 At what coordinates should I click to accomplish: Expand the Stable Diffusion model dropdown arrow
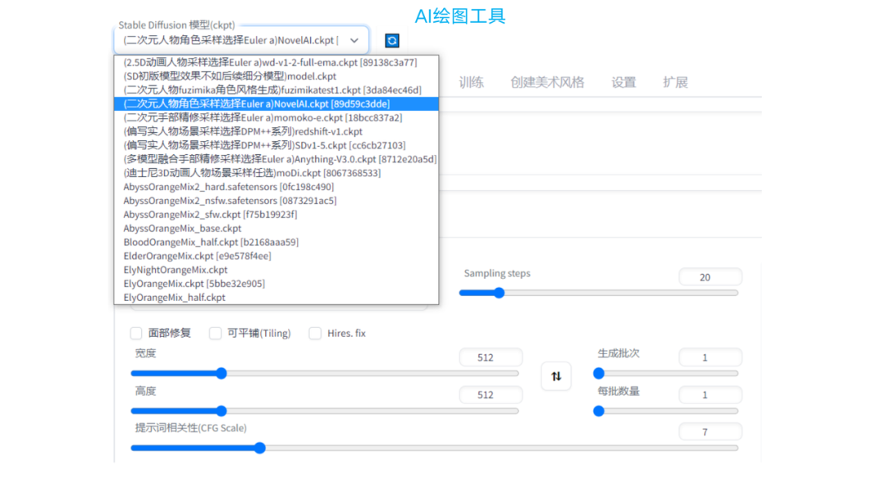[x=354, y=41]
